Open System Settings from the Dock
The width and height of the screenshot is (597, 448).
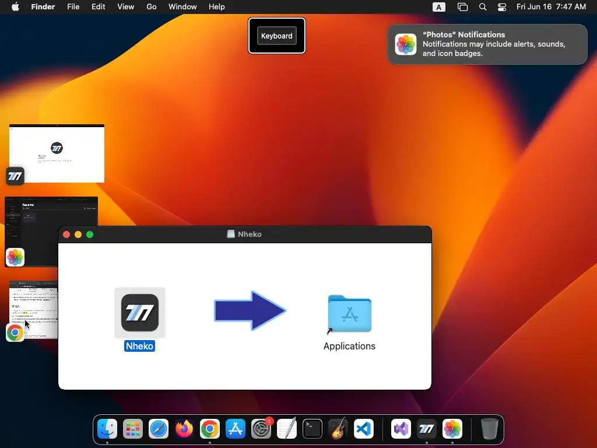pyautogui.click(x=261, y=429)
